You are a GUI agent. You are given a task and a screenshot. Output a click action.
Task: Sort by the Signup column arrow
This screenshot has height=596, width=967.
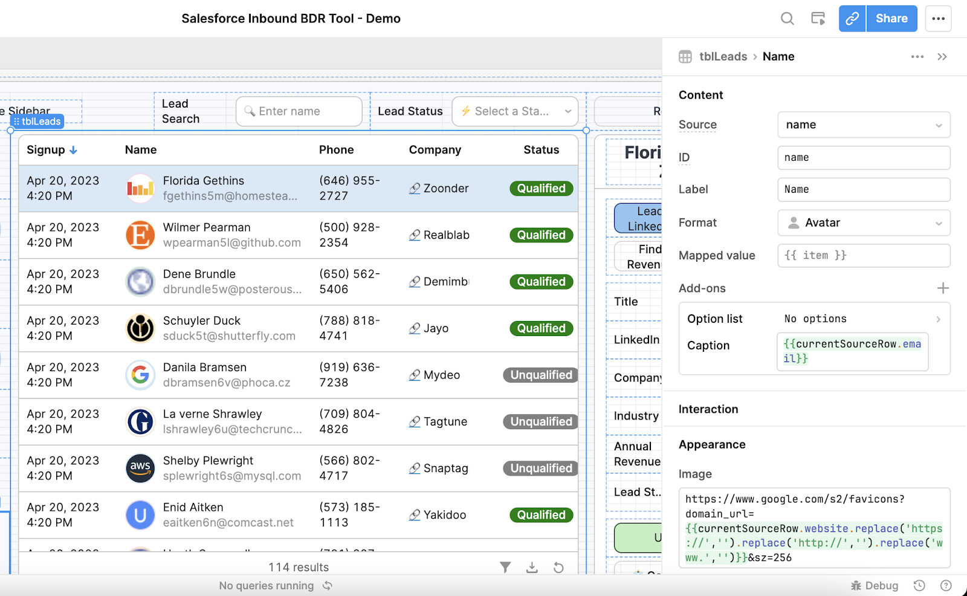(x=73, y=150)
